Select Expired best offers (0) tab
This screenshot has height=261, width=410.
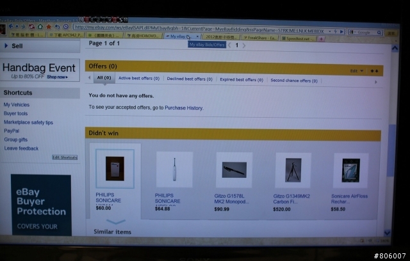tap(242, 79)
